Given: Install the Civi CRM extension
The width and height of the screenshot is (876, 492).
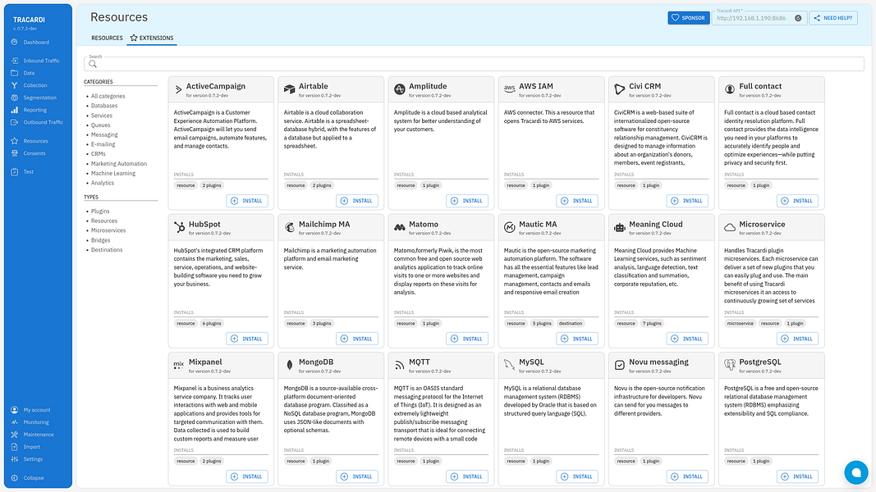Looking at the screenshot, I should coord(687,201).
